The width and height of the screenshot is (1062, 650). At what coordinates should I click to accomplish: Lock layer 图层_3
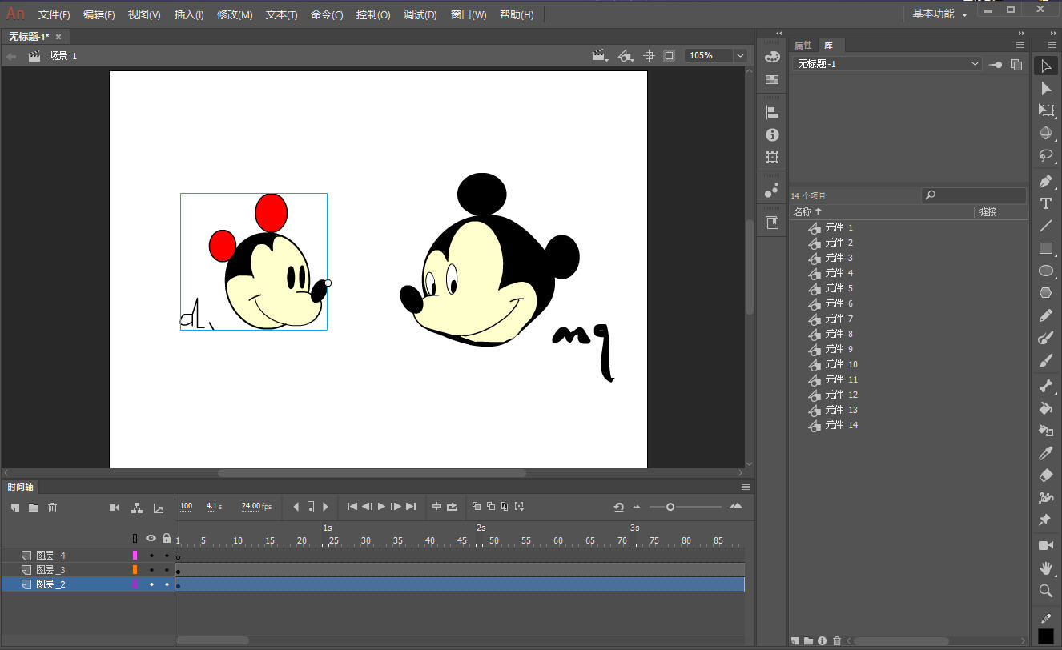167,570
